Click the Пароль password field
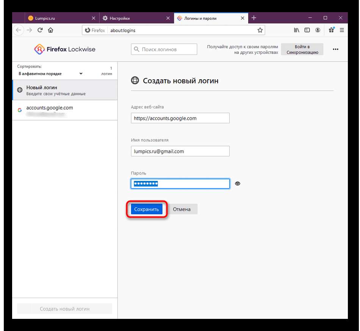 coord(180,184)
